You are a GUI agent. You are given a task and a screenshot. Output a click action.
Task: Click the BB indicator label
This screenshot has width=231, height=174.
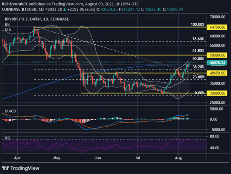(x=7, y=24)
